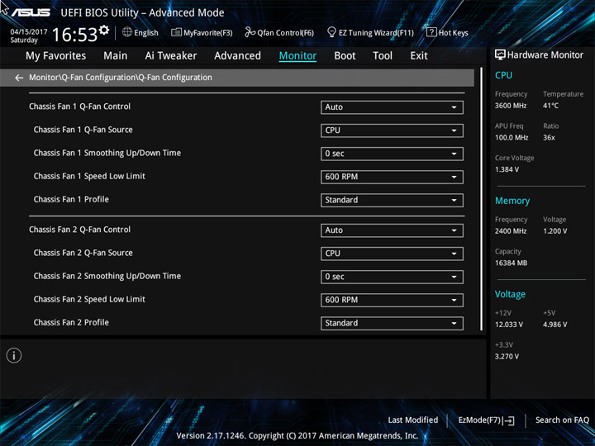Switch to My Favorites tab
595x446 pixels.
[x=56, y=56]
